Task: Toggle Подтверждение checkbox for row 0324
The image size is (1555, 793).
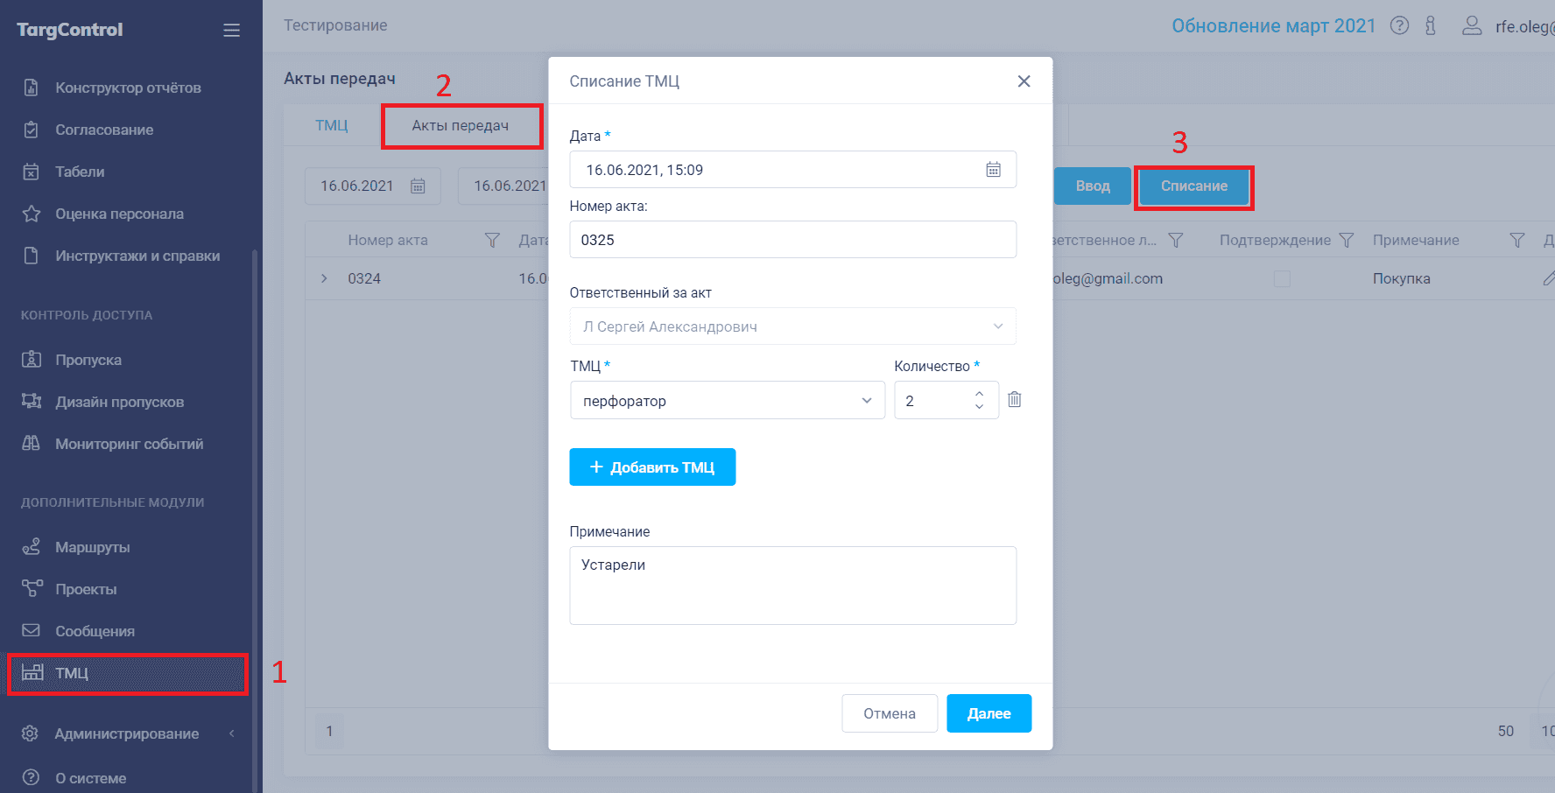Action: coord(1282,278)
